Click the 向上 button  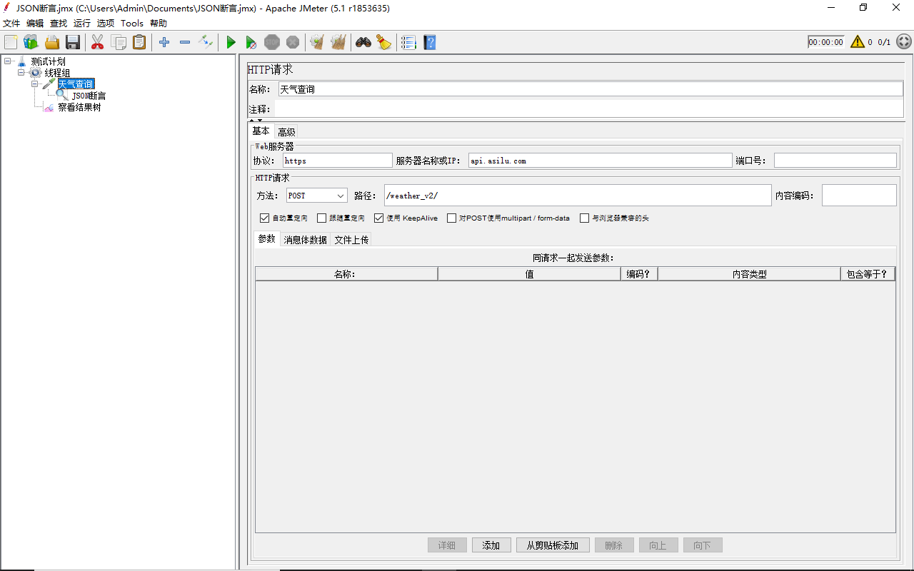point(658,545)
